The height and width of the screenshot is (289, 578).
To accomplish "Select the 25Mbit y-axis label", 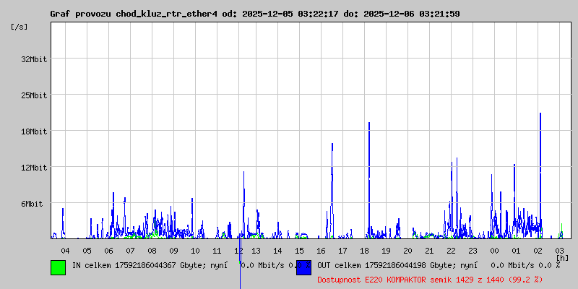I will 33,95.
